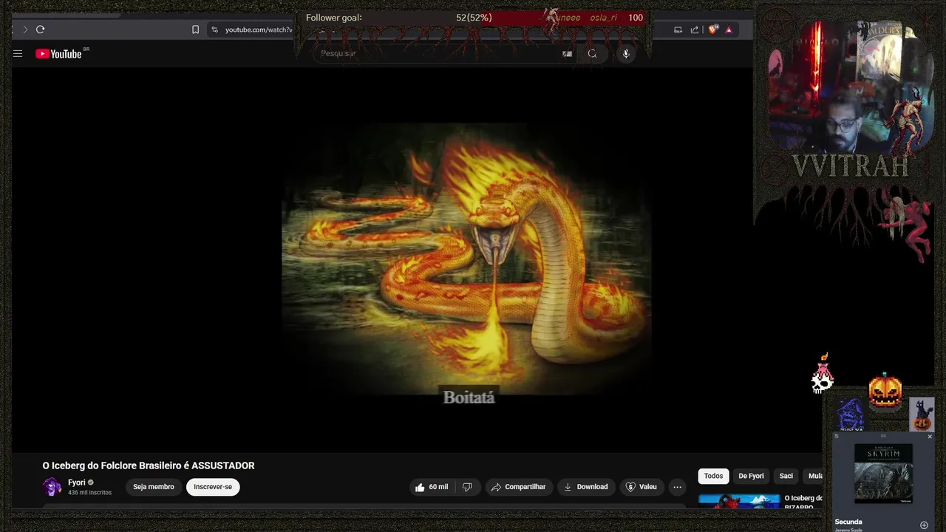Select the Saci filter chip

786,476
